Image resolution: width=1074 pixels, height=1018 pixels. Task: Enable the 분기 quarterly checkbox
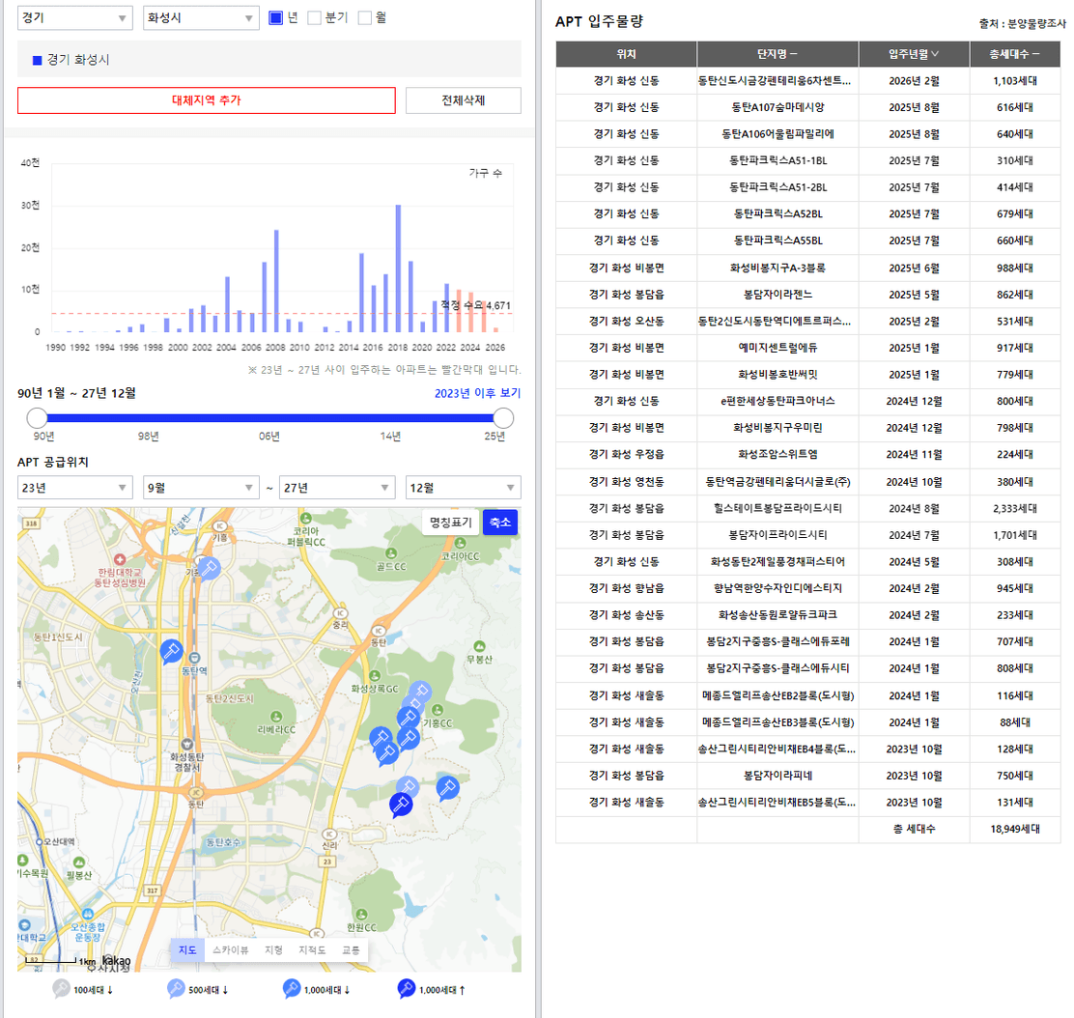[x=315, y=17]
